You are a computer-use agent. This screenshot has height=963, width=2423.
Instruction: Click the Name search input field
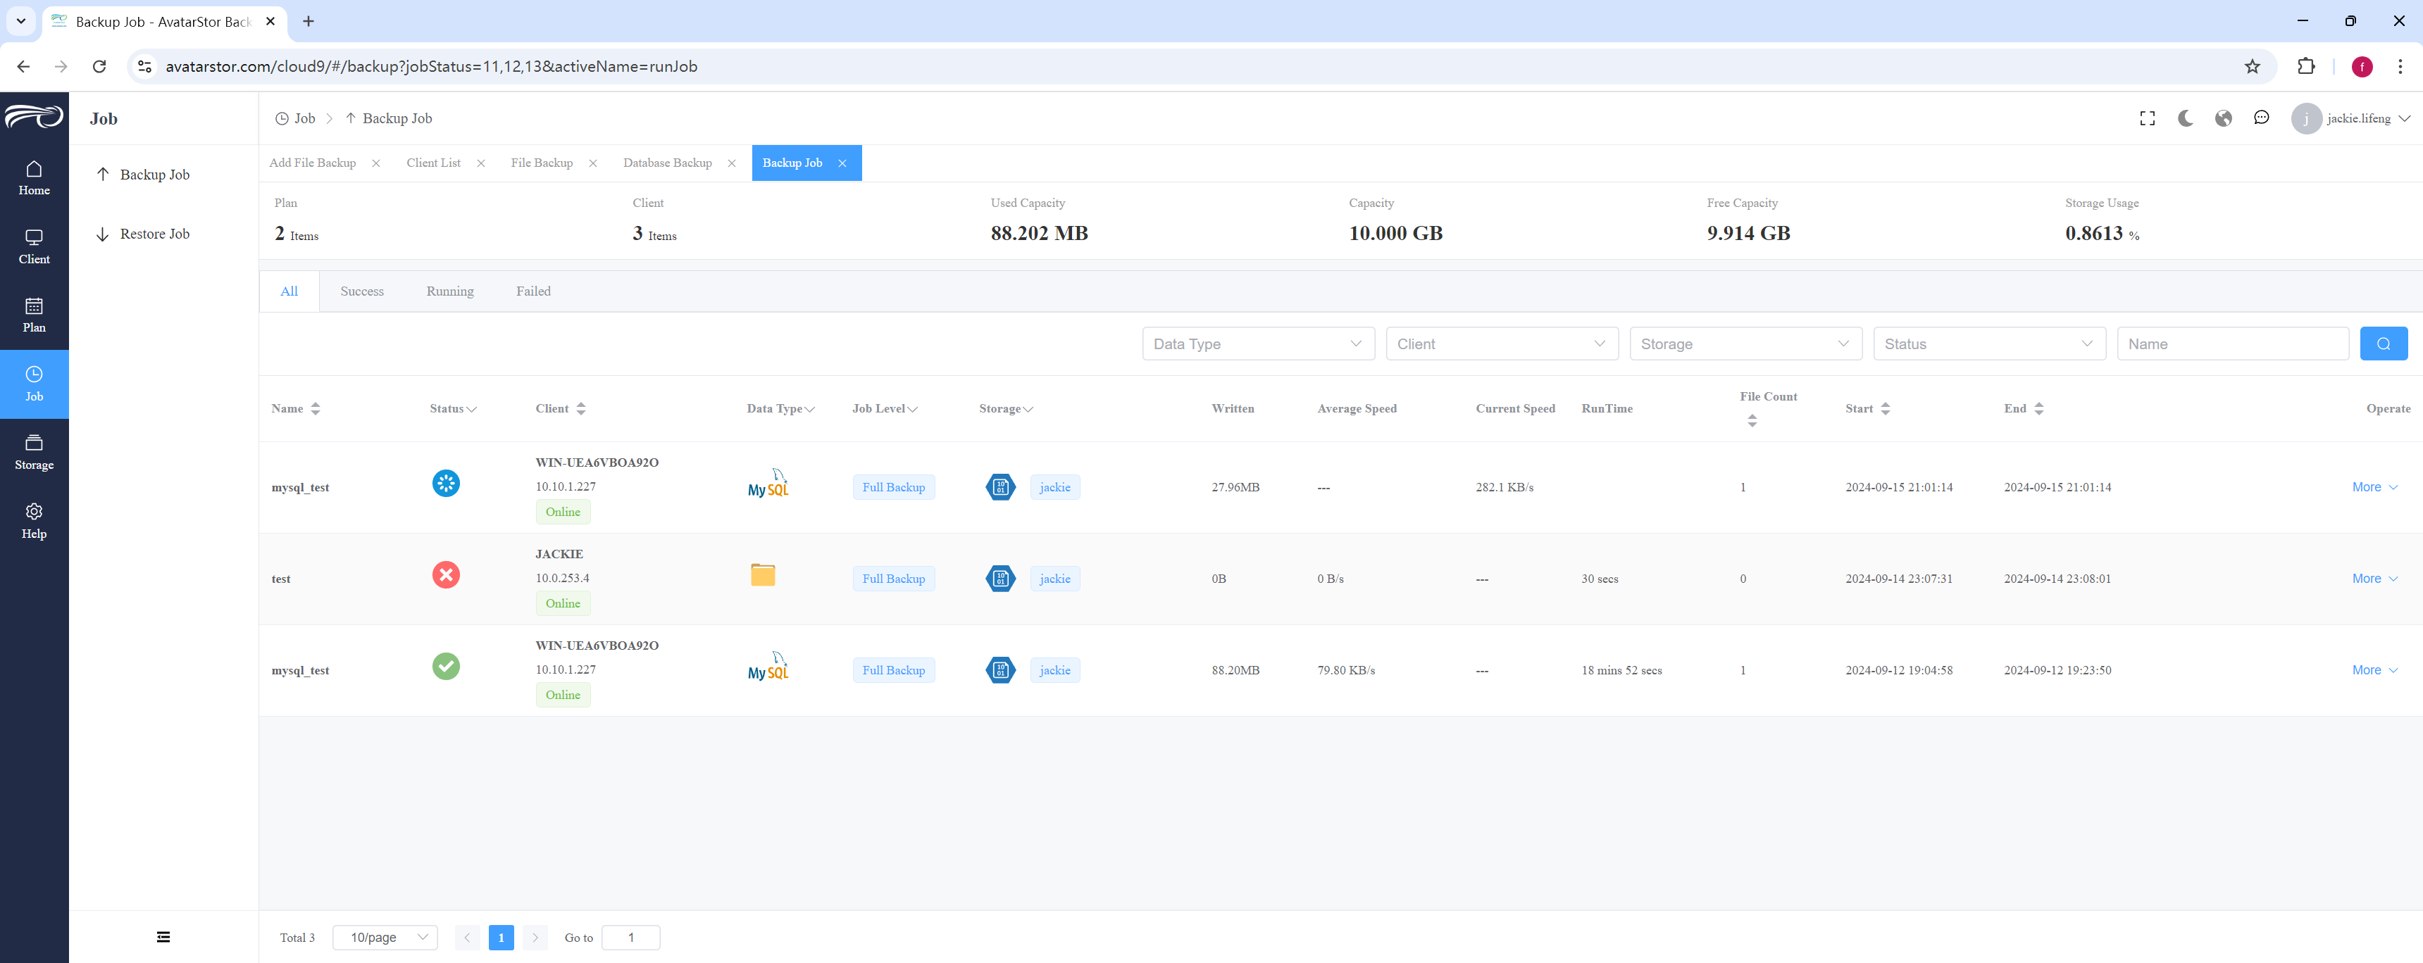pyautogui.click(x=2232, y=344)
